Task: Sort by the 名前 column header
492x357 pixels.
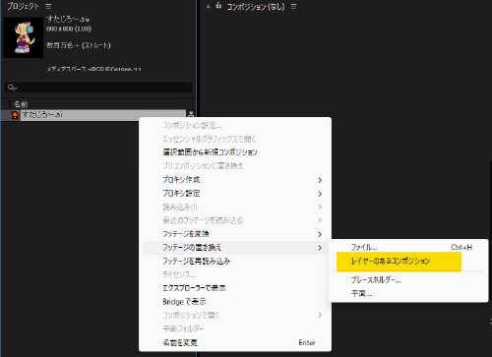Action: [x=21, y=104]
